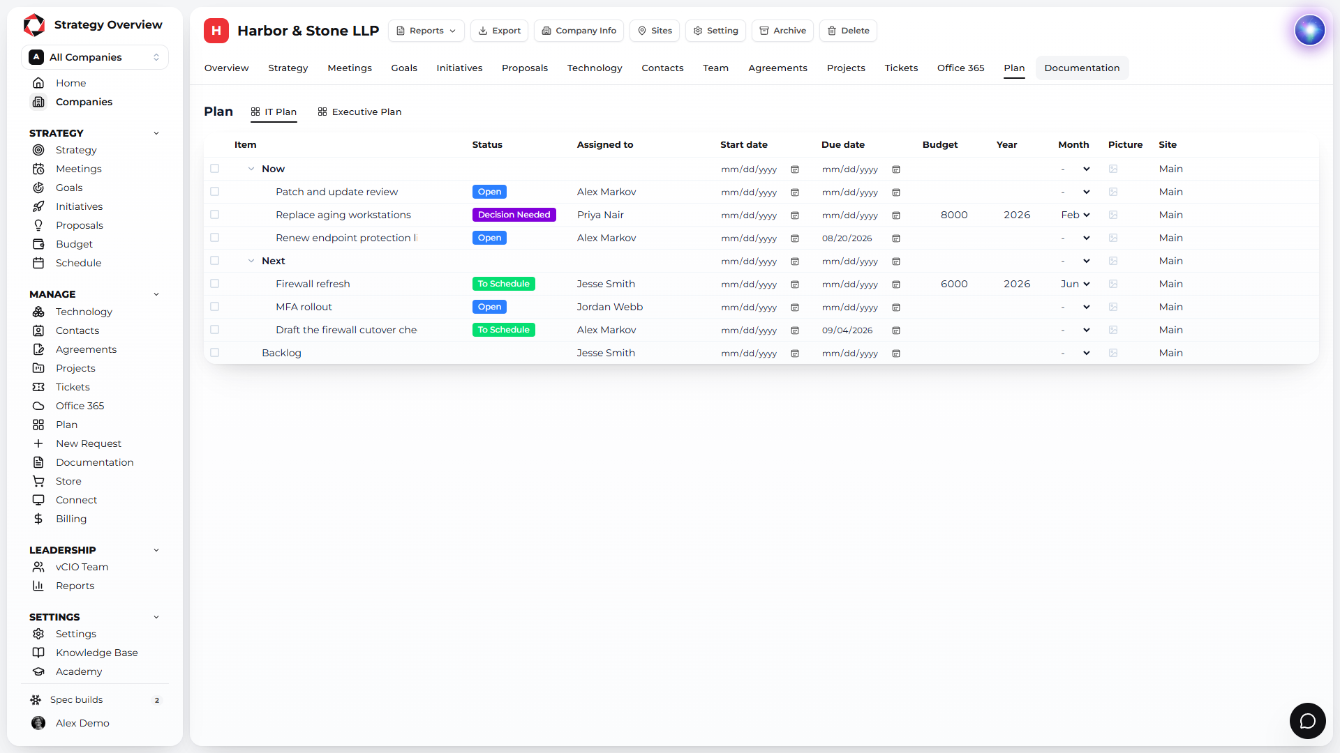Image resolution: width=1340 pixels, height=753 pixels.
Task: Switch to the Agreements top tab
Action: pos(777,68)
